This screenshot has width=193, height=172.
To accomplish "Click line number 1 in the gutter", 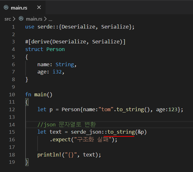I will click(13, 27).
